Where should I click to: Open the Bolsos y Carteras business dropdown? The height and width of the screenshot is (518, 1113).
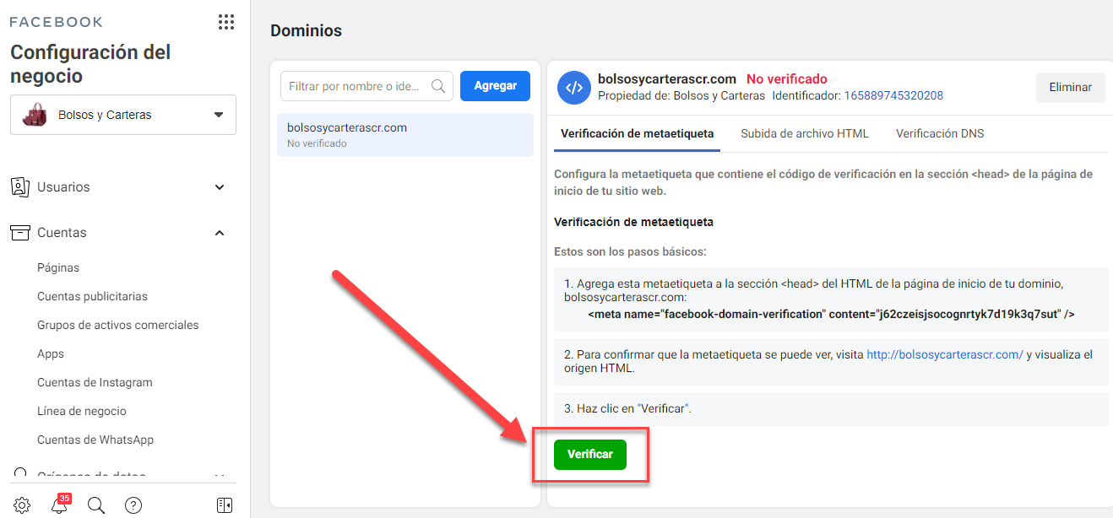(x=123, y=115)
